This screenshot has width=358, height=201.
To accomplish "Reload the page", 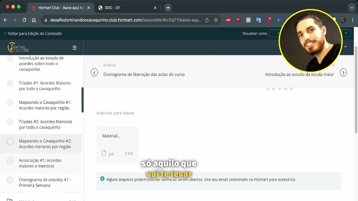I will pos(24,20).
